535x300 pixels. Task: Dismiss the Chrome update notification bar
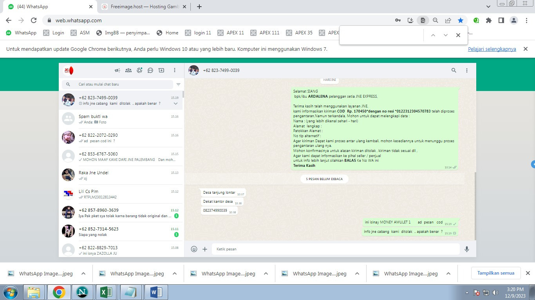coord(526,49)
